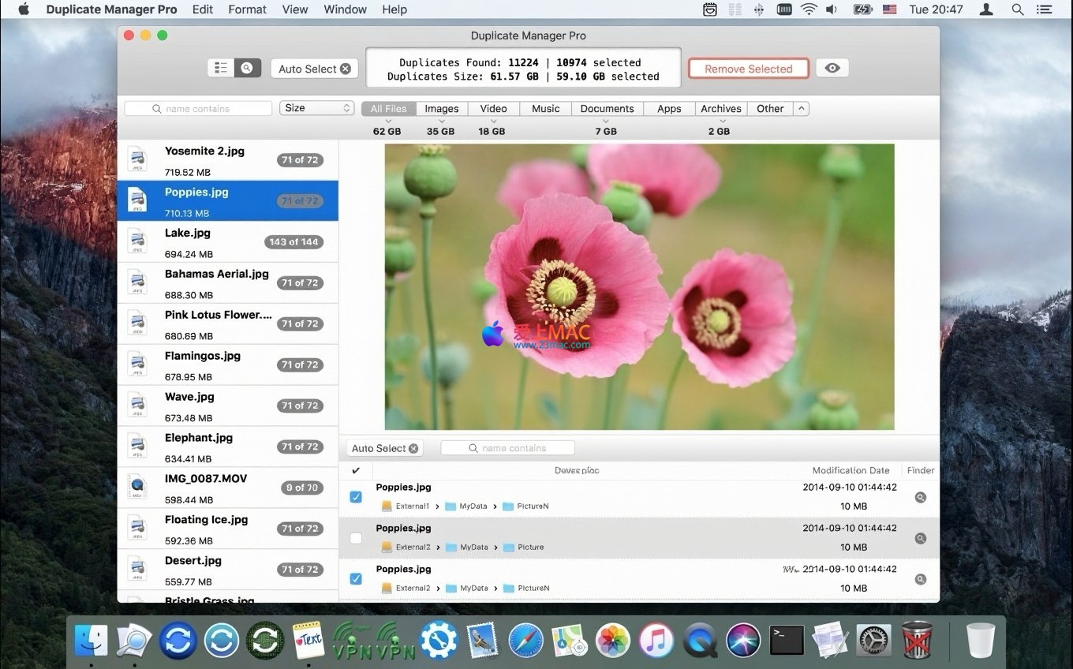This screenshot has height=669, width=1073.
Task: Open Safari from the Dock
Action: [x=525, y=640]
